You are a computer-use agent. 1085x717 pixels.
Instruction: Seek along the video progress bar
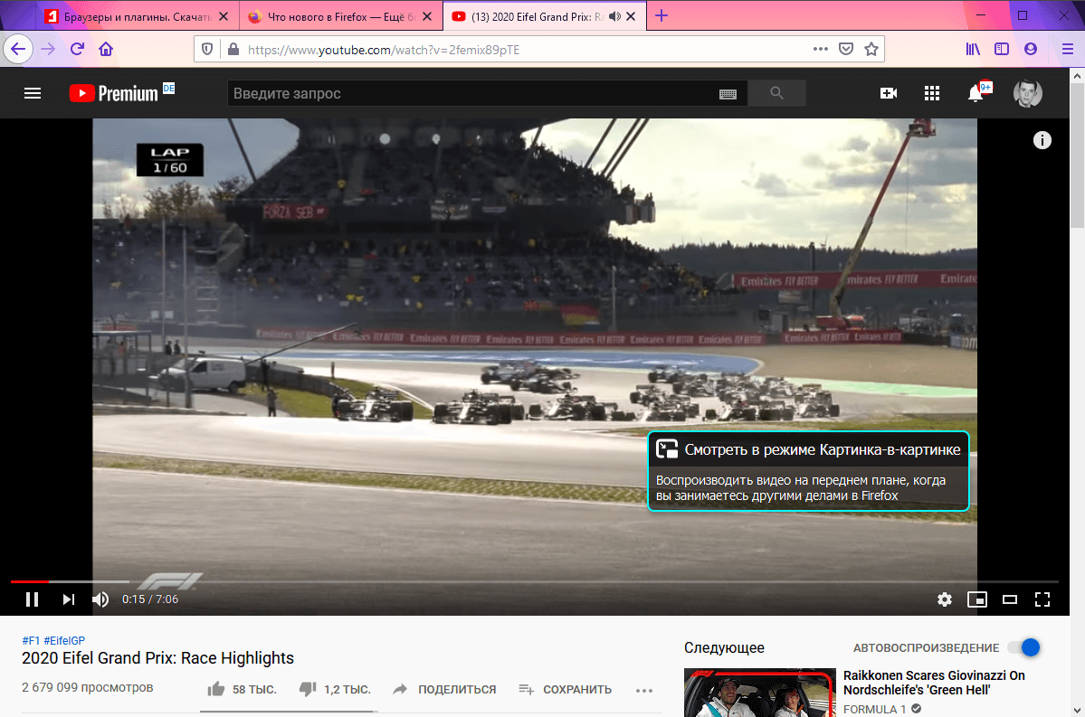534,581
